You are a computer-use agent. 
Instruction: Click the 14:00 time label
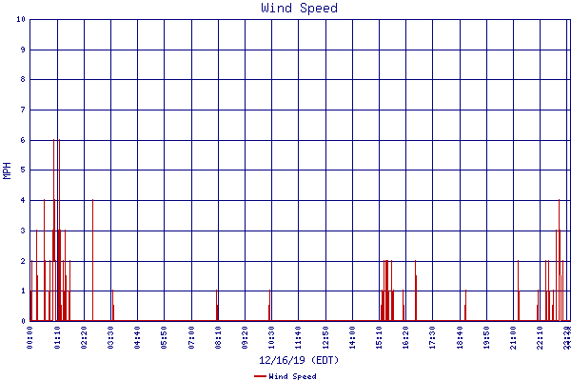(x=352, y=337)
